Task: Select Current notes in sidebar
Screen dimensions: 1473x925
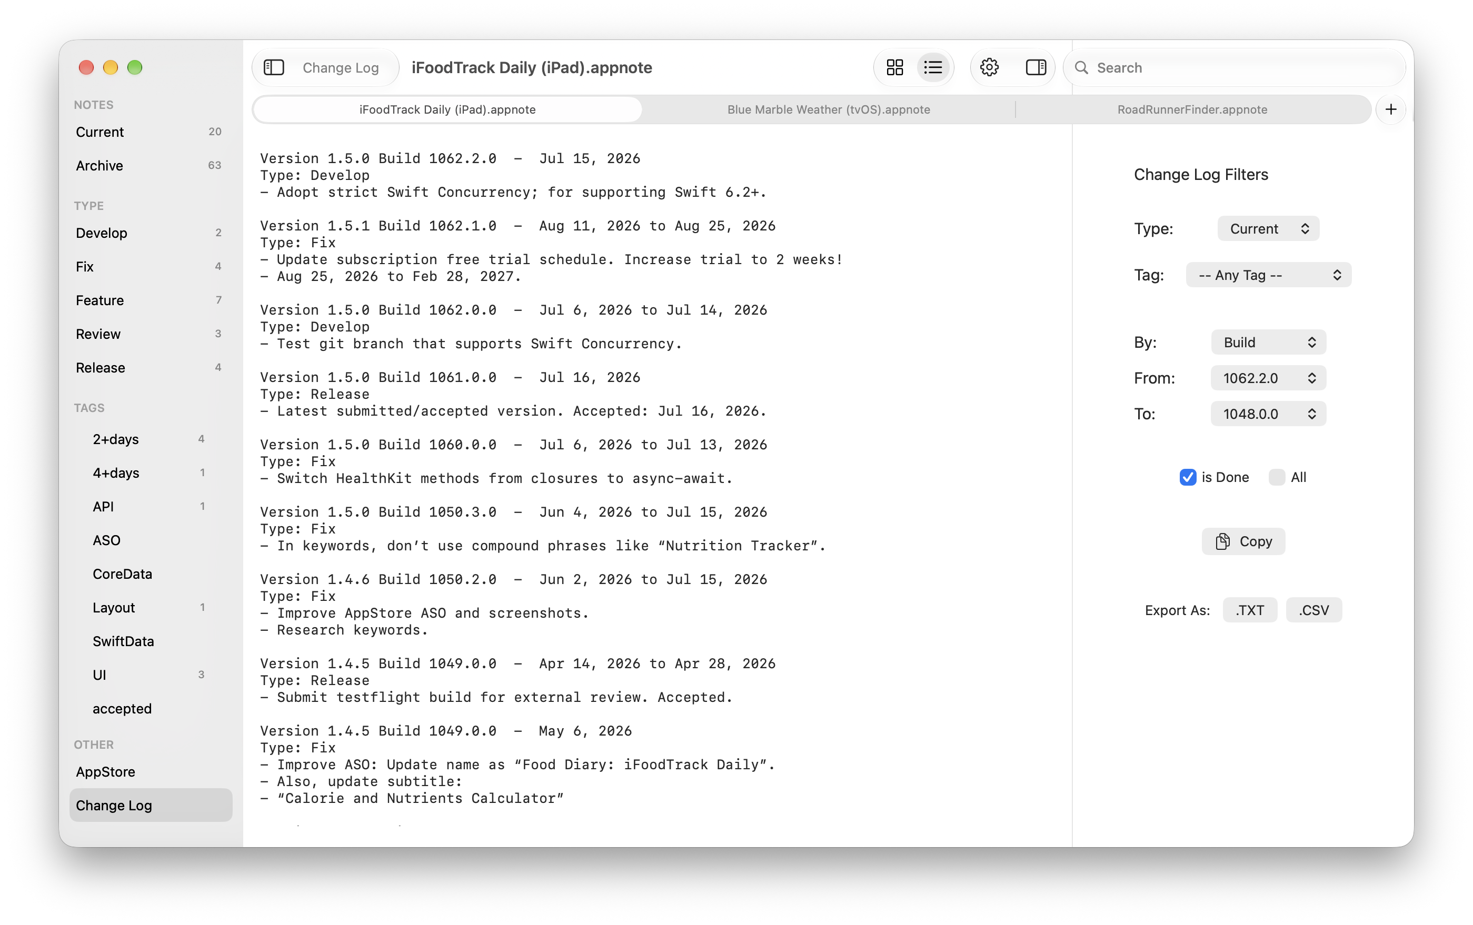Action: pos(151,132)
